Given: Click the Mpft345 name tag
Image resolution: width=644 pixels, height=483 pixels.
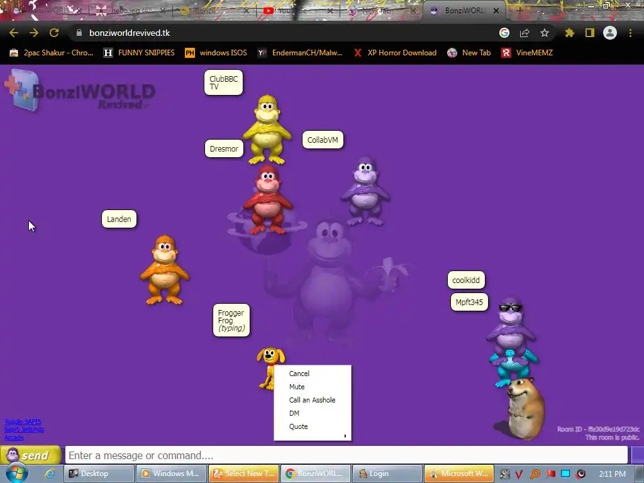Looking at the screenshot, I should (469, 303).
